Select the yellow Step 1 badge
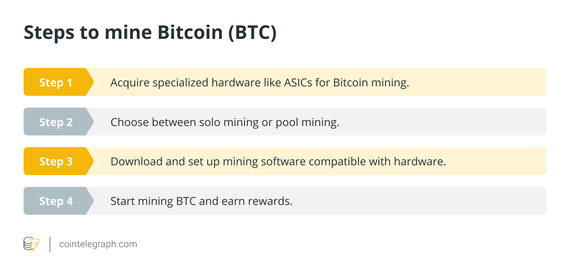The height and width of the screenshot is (276, 570). (x=56, y=82)
